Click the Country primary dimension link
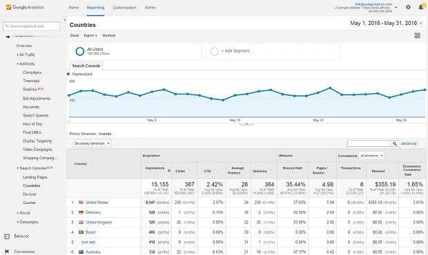The image size is (428, 255). tap(105, 134)
